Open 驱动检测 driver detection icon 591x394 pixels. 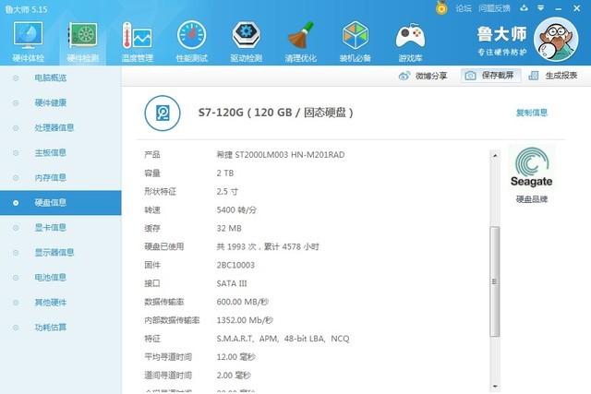247,35
